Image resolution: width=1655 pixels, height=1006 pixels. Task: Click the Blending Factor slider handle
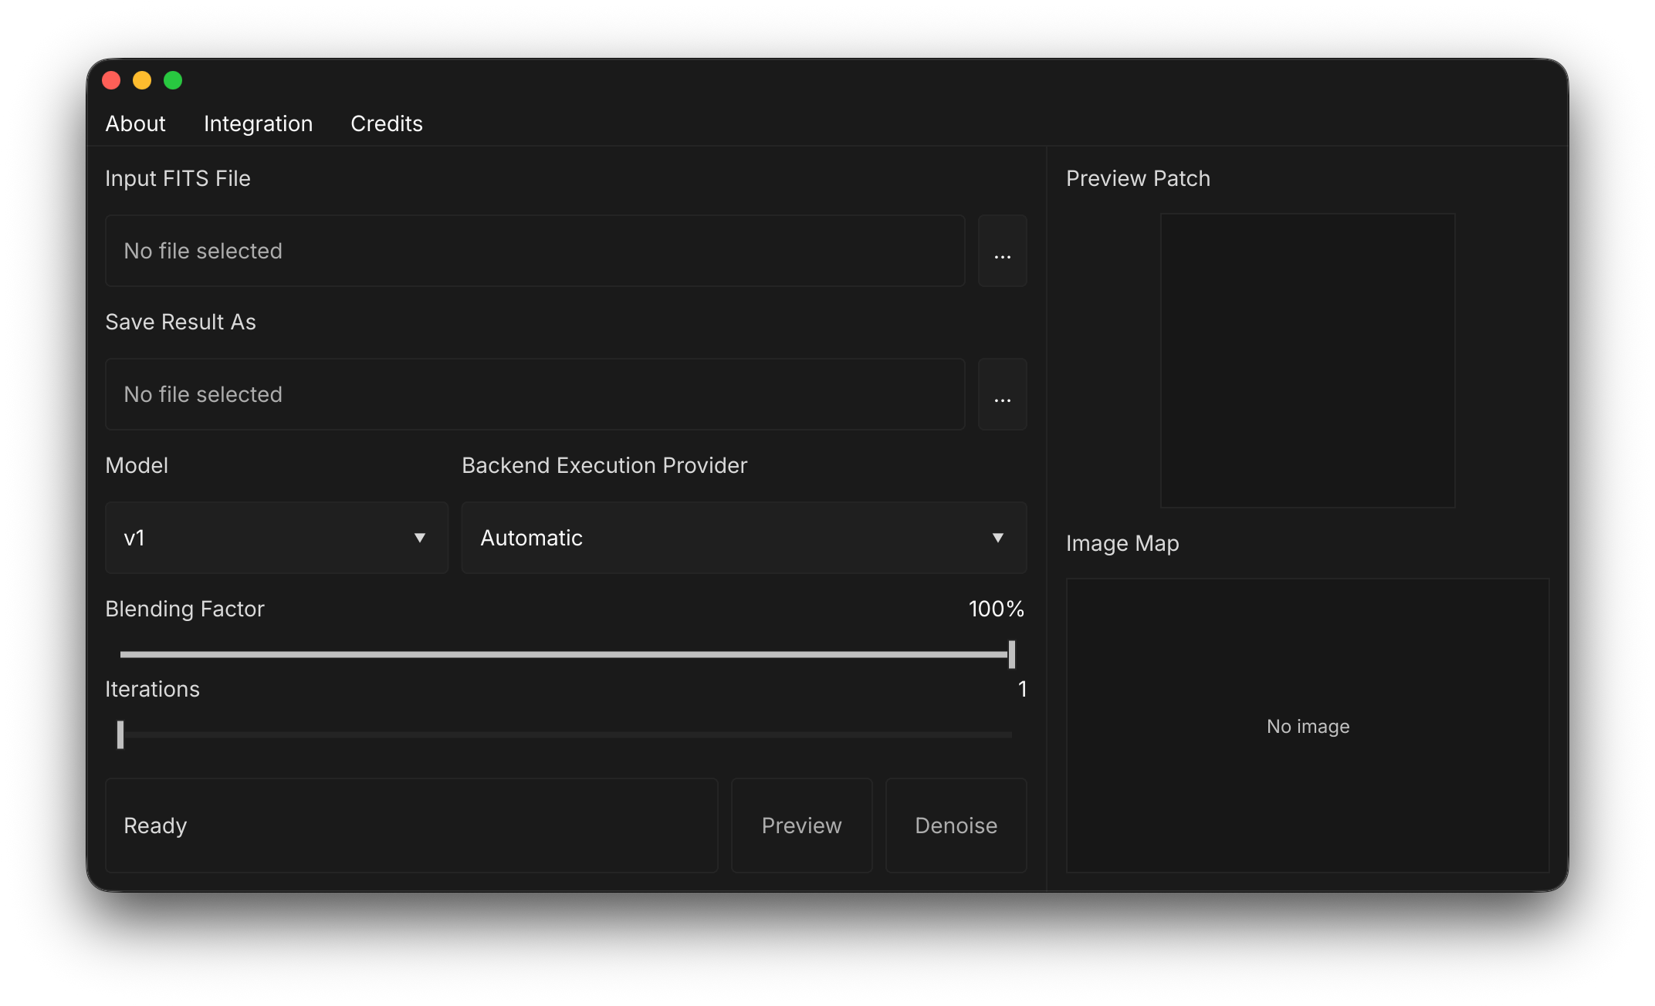(1011, 654)
